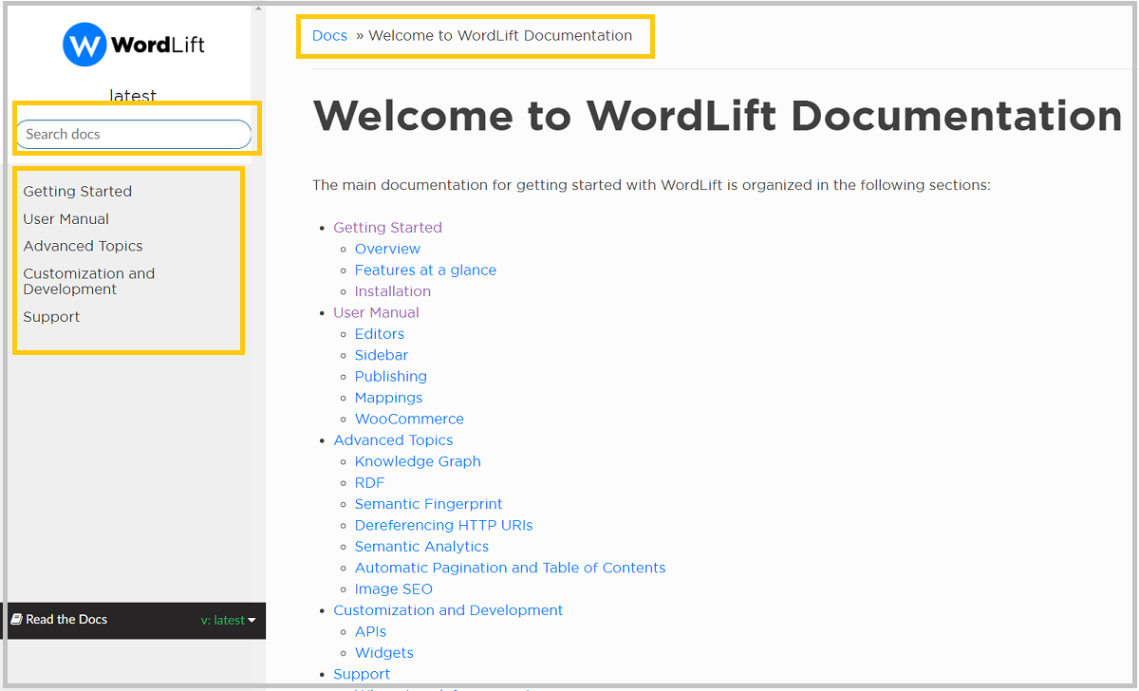This screenshot has width=1139, height=691.
Task: Open the Dereferencing HTTP URIs link
Action: [x=444, y=525]
